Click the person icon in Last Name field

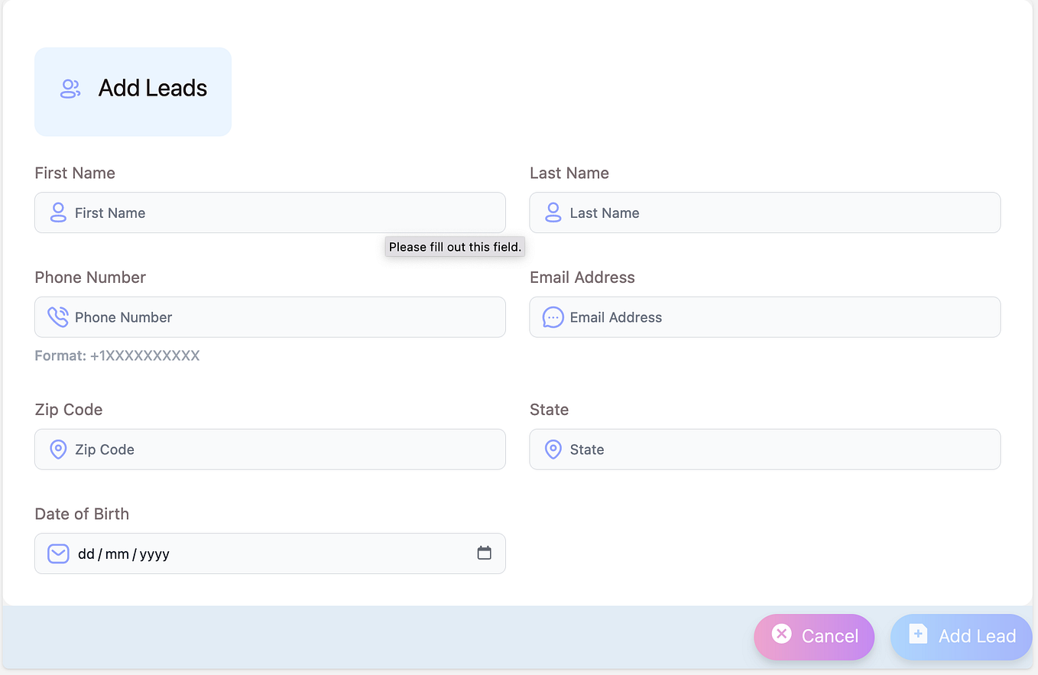click(553, 213)
